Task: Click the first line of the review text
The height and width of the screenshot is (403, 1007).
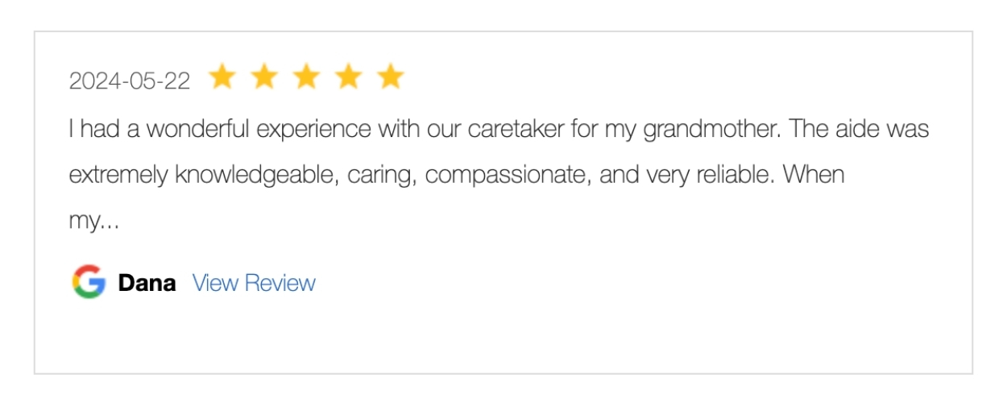Action: tap(499, 129)
